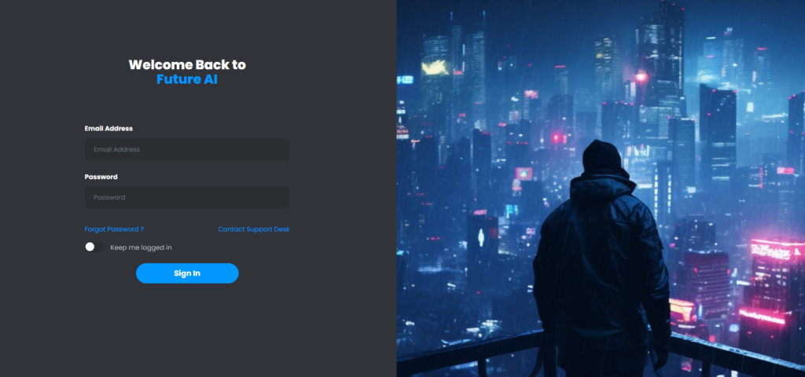
Task: Click the 'Keep me logged in' label text
Action: (x=142, y=247)
